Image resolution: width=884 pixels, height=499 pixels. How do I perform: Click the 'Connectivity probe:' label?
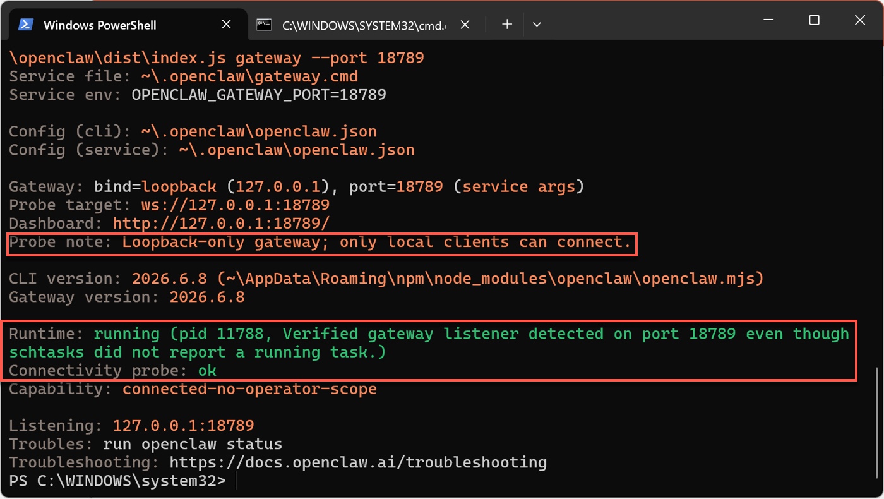tap(98, 370)
